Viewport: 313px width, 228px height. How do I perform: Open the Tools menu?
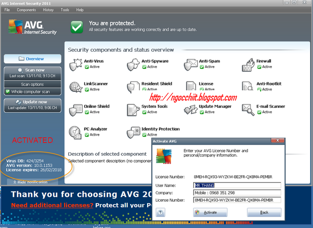pos(65,10)
